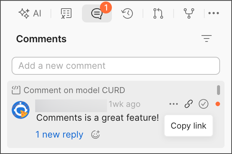The width and height of the screenshot is (232, 154).
Task: Click the comments list scrollbar
Action: click(219, 90)
